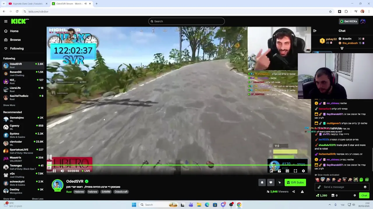Click the Odedicraft tag
This screenshot has width=373, height=209.
tap(121, 192)
